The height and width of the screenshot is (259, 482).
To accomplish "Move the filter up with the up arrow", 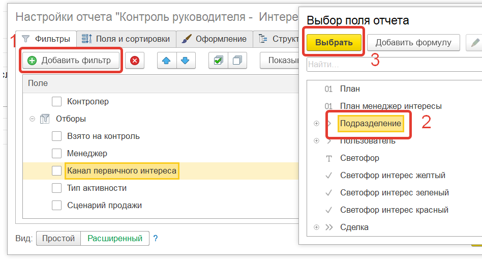I will (166, 61).
